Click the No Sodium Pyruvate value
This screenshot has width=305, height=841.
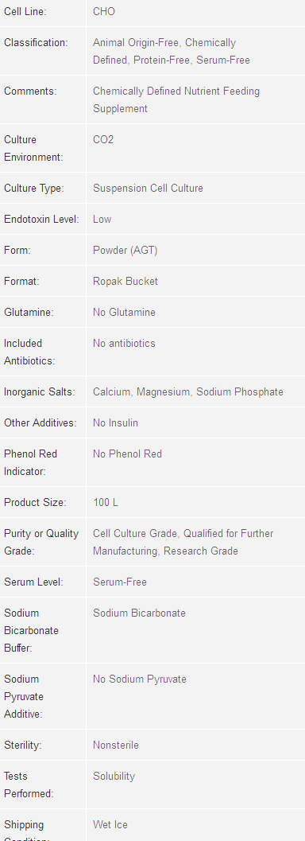(140, 679)
